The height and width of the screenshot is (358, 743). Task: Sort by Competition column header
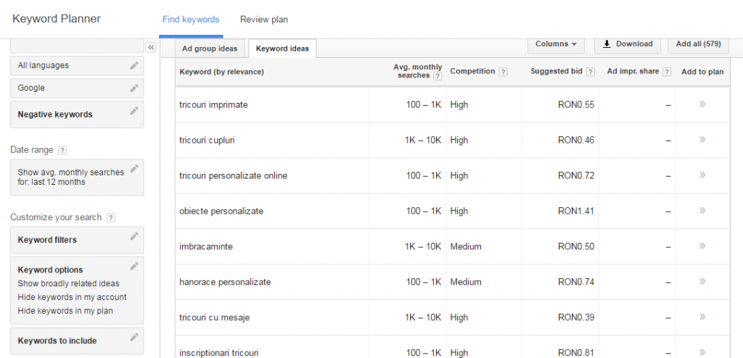(x=473, y=72)
